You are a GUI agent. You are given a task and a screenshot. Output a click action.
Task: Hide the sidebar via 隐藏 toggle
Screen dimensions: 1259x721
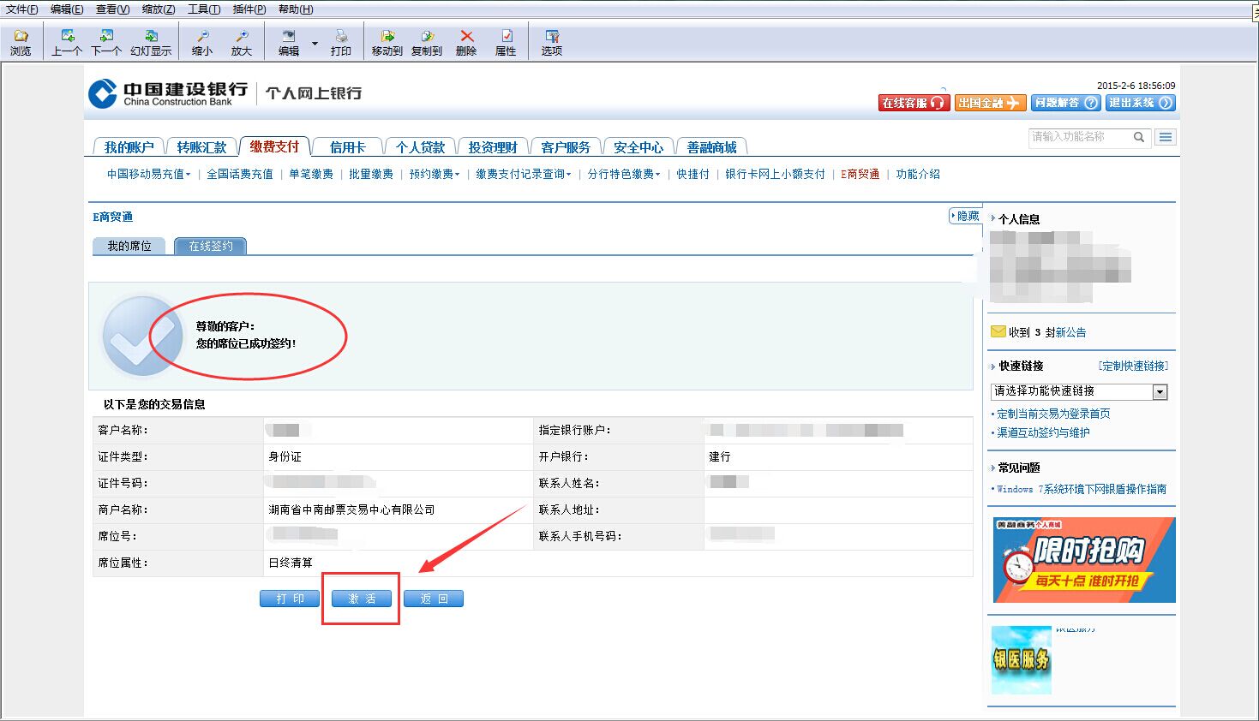964,216
